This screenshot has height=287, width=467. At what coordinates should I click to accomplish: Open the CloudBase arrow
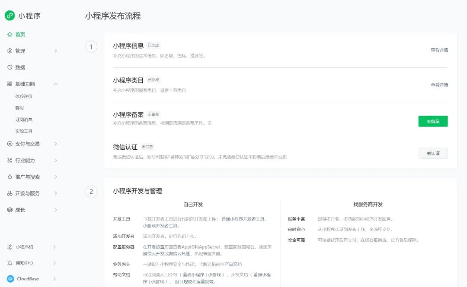point(54,279)
